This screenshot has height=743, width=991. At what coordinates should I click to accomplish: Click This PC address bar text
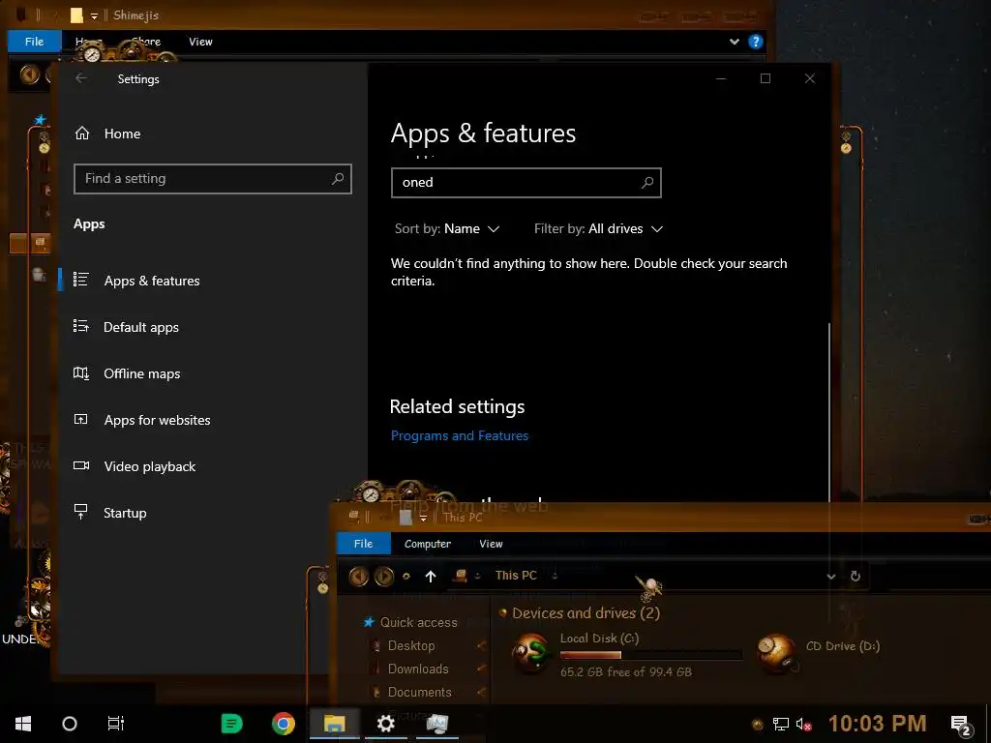click(516, 575)
